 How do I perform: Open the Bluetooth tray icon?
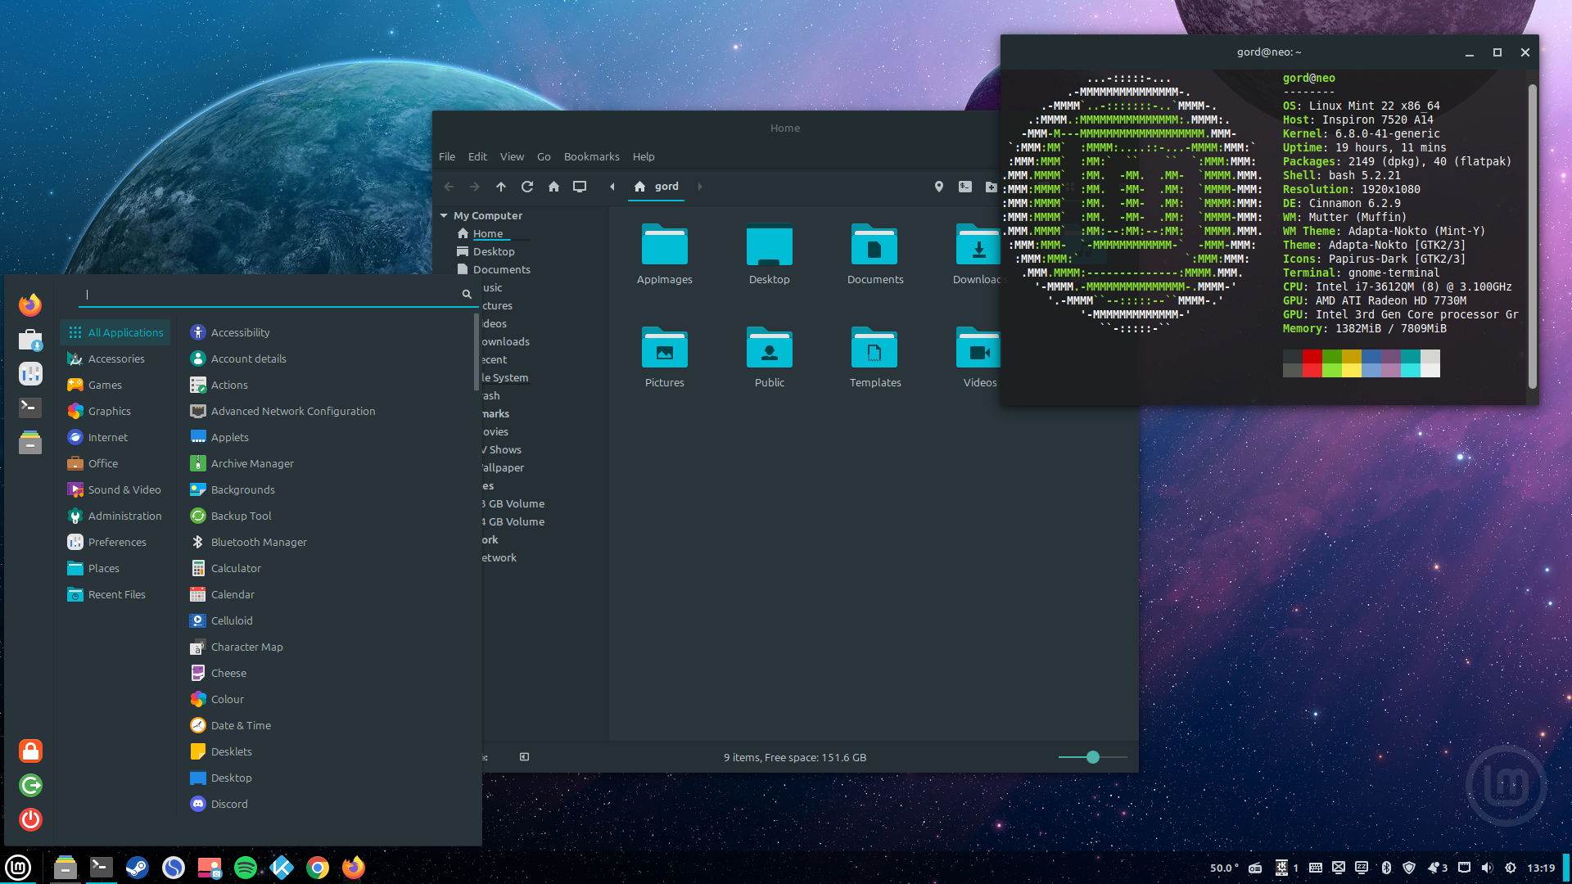click(x=1386, y=868)
